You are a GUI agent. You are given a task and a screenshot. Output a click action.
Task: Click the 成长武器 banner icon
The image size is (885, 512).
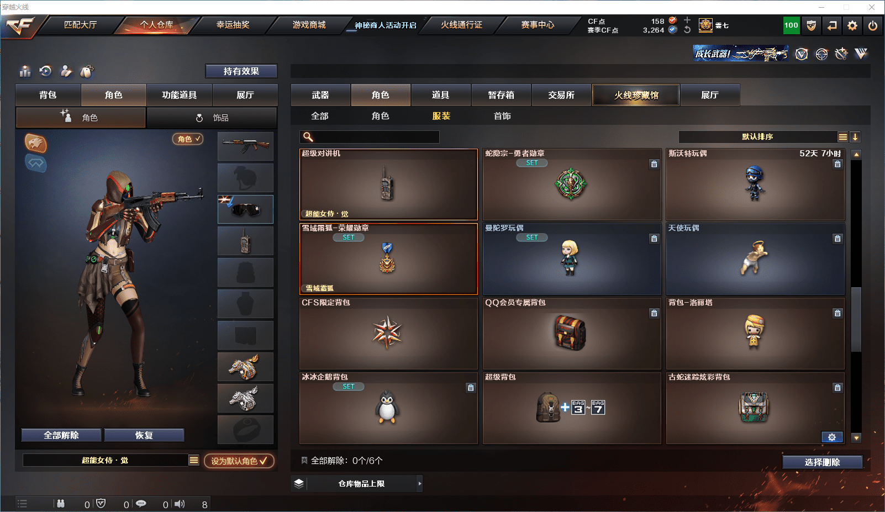point(741,54)
